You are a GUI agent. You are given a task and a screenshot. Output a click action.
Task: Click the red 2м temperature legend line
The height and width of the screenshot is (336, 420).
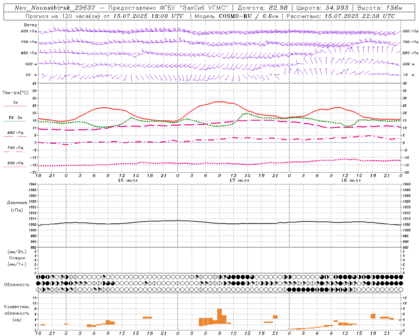click(x=15, y=106)
